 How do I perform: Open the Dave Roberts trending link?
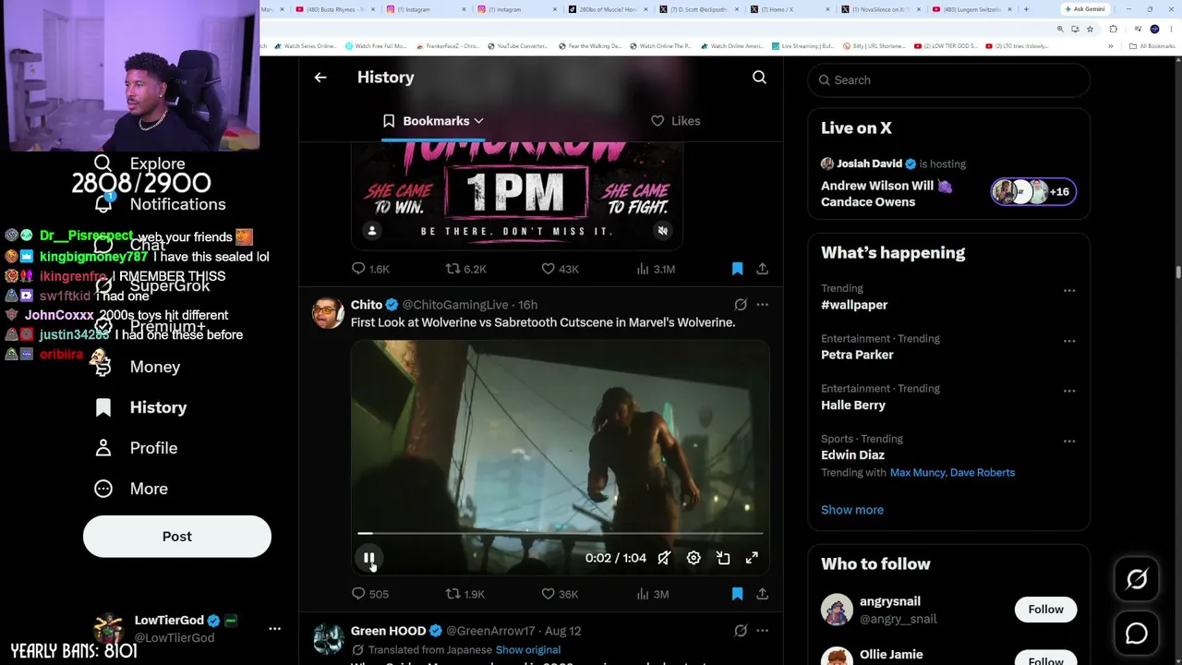coord(983,473)
